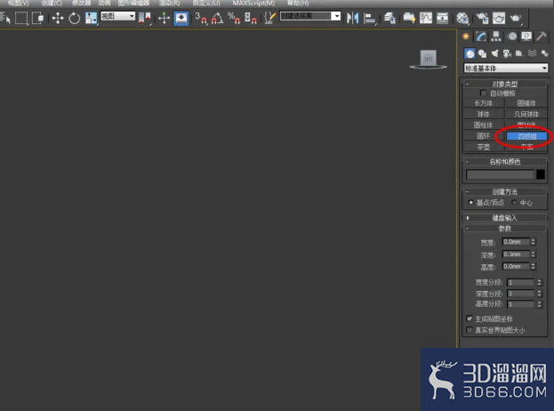Click the 几何球体 button
The width and height of the screenshot is (554, 411).
(526, 114)
